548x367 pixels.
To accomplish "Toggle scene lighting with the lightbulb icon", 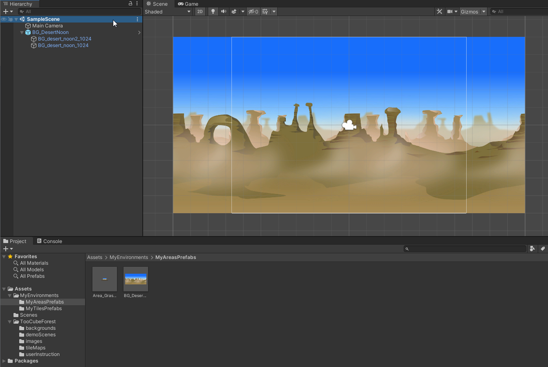I will coord(213,11).
